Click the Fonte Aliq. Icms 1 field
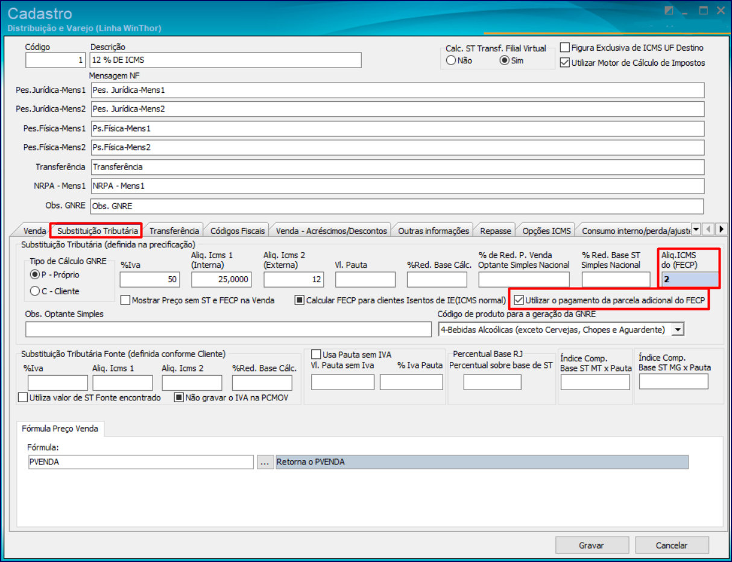The image size is (732, 562). coord(123,383)
